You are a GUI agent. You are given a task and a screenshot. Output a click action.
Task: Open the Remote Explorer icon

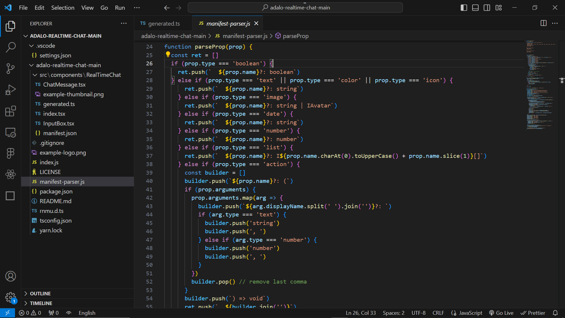(x=11, y=132)
